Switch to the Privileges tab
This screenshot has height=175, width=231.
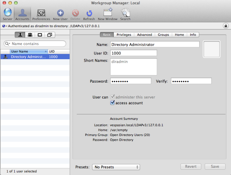coord(124,35)
